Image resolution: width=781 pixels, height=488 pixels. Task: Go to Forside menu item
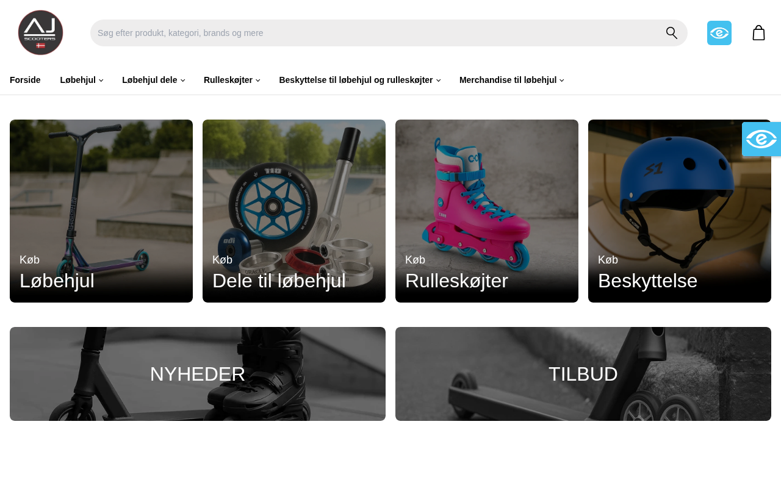point(25,80)
